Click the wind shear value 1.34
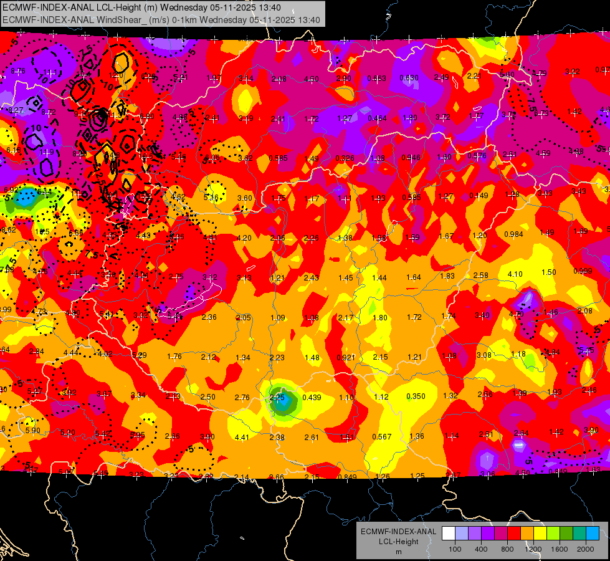This screenshot has width=610, height=561. pos(243,357)
